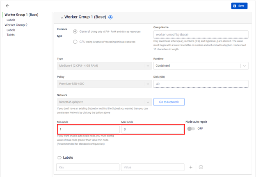Toggle Node auto repair switch

click(x=191, y=128)
